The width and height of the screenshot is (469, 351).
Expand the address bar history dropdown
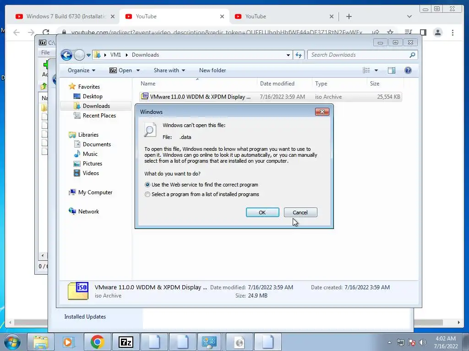point(288,55)
